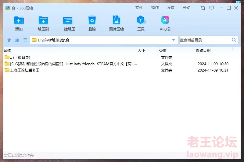Click the 删除 (Delete) trash icon
This screenshot has width=244, height=162.
pyautogui.click(x=92, y=20)
